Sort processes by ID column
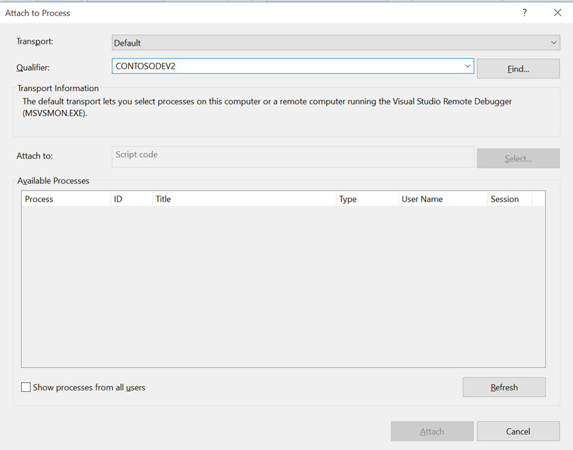573x450 pixels. coord(131,199)
